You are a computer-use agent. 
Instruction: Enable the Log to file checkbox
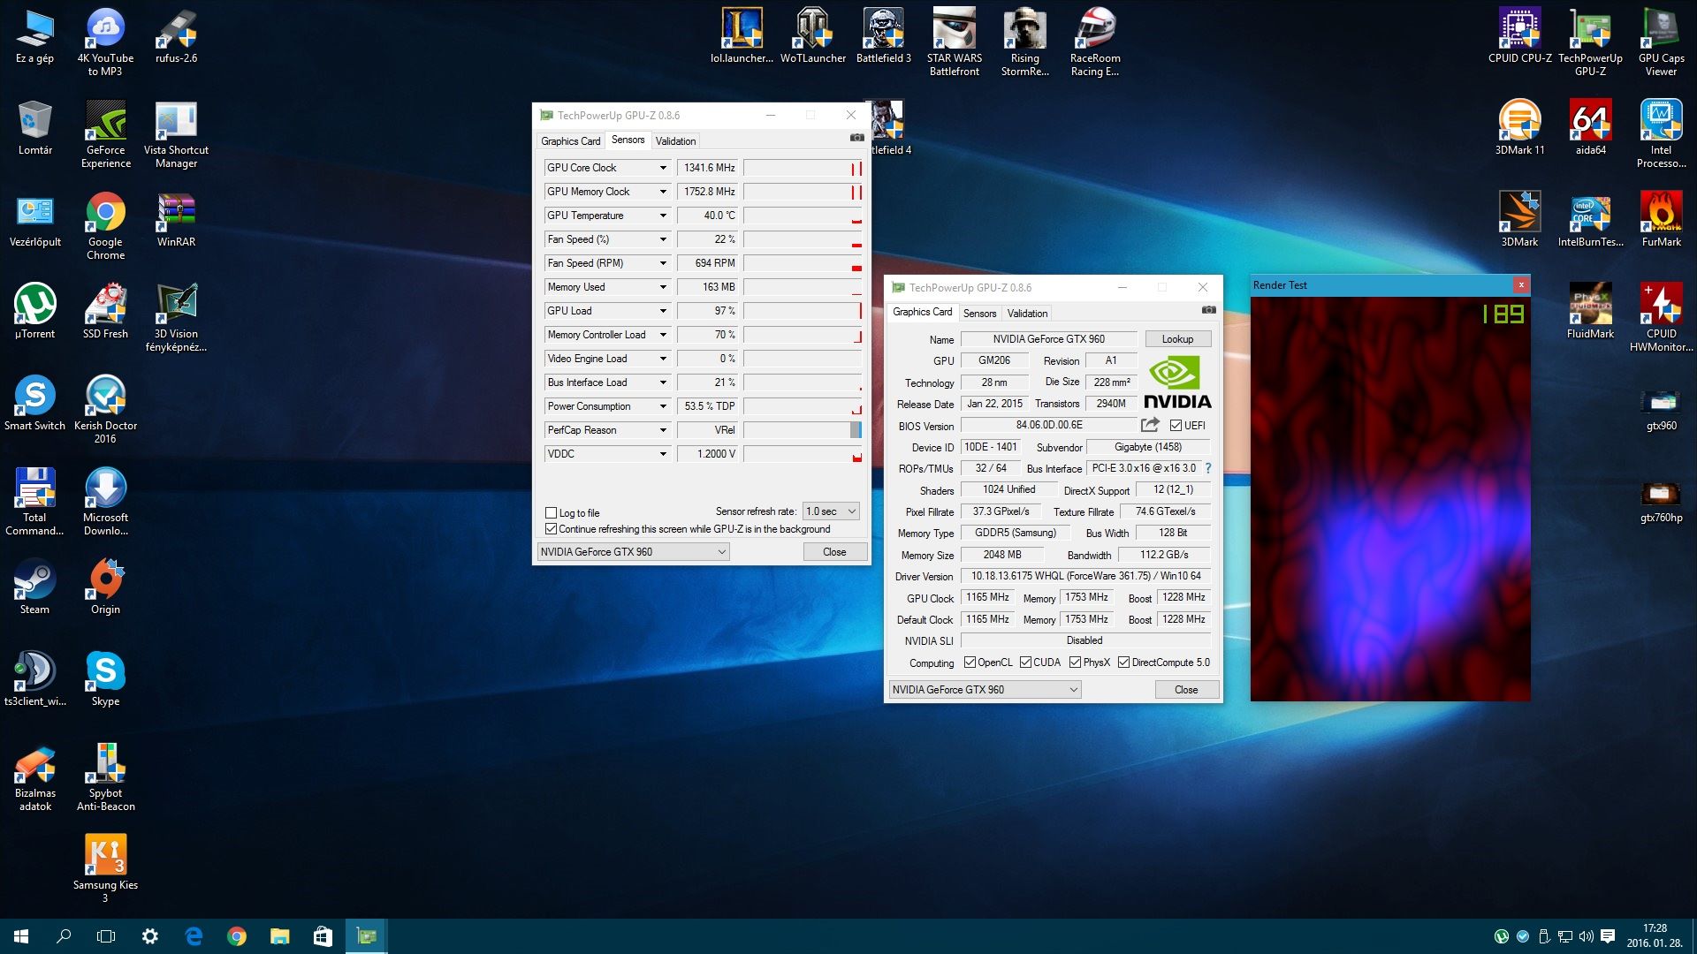[552, 512]
